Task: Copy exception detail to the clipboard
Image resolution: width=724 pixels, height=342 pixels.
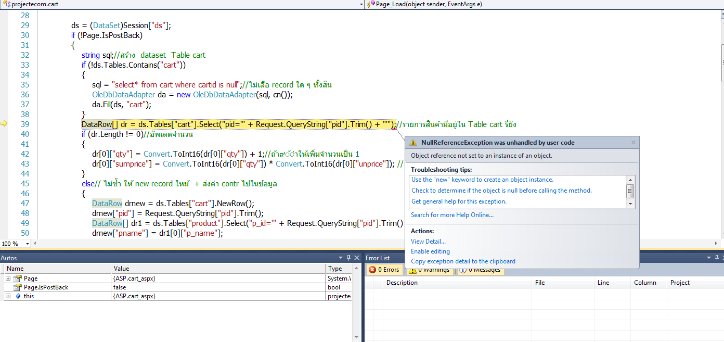Action: tap(463, 261)
